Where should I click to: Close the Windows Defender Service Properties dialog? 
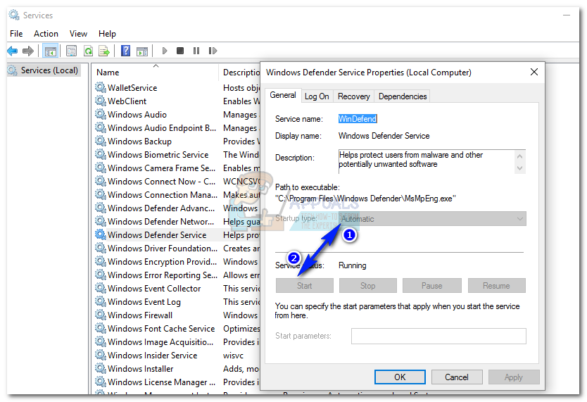coord(534,72)
